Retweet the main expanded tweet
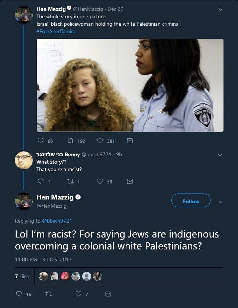The width and height of the screenshot is (238, 308). point(48,294)
